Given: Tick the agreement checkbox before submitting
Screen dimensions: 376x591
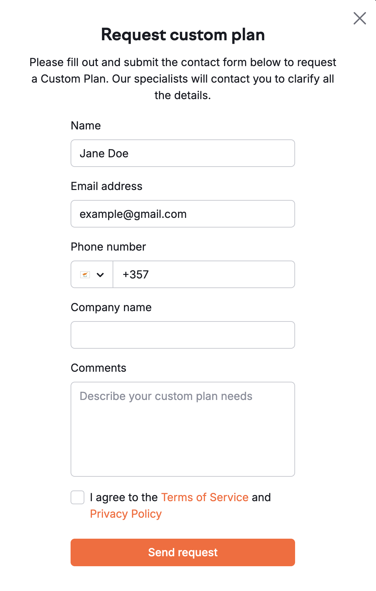Looking at the screenshot, I should pos(77,497).
